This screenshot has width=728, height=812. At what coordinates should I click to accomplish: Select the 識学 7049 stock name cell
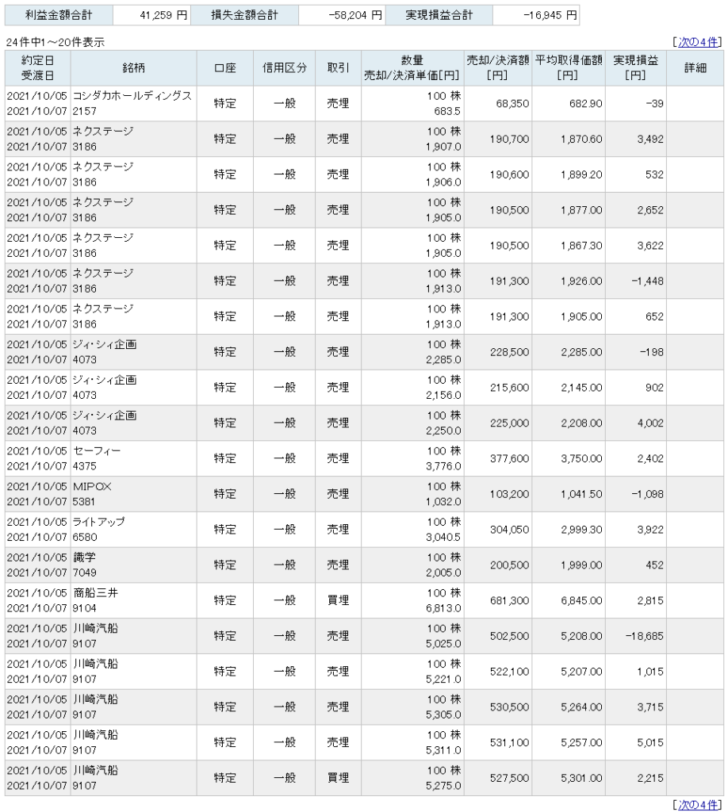point(133,565)
